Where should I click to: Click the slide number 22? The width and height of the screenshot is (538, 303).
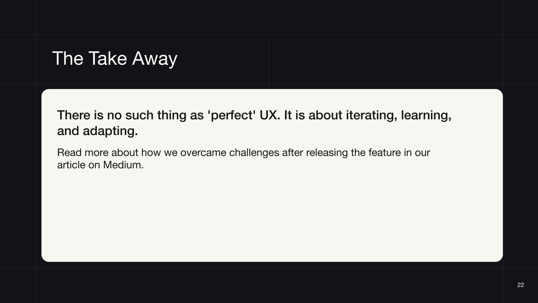click(x=520, y=285)
